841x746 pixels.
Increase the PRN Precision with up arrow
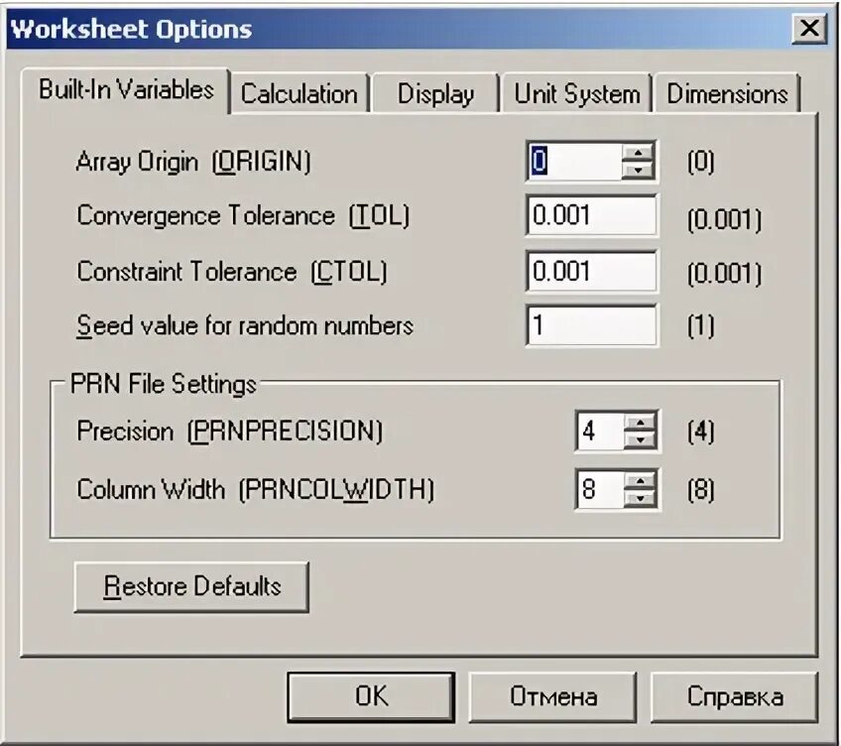(x=641, y=423)
